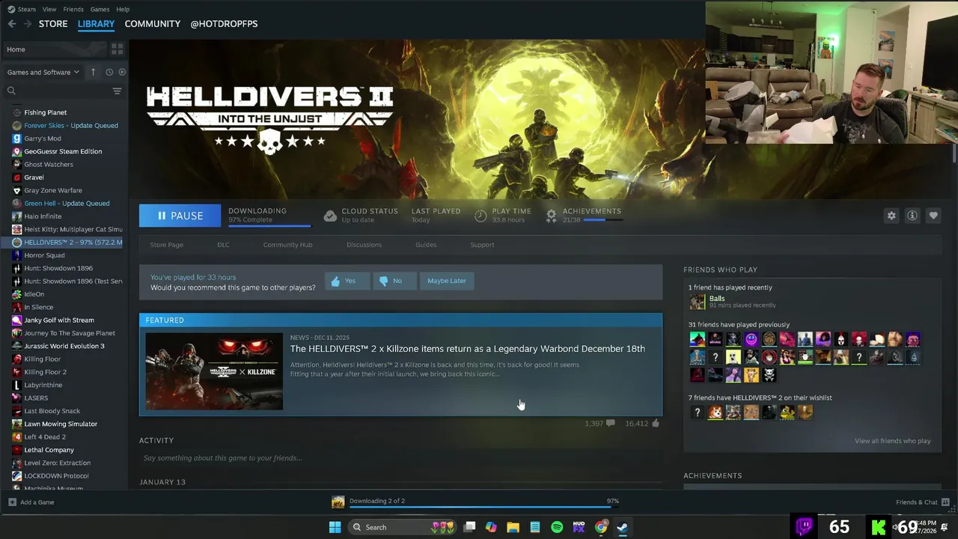This screenshot has width=958, height=539.
Task: Open the @HOTDROPFPS profile tab
Action: 224,24
